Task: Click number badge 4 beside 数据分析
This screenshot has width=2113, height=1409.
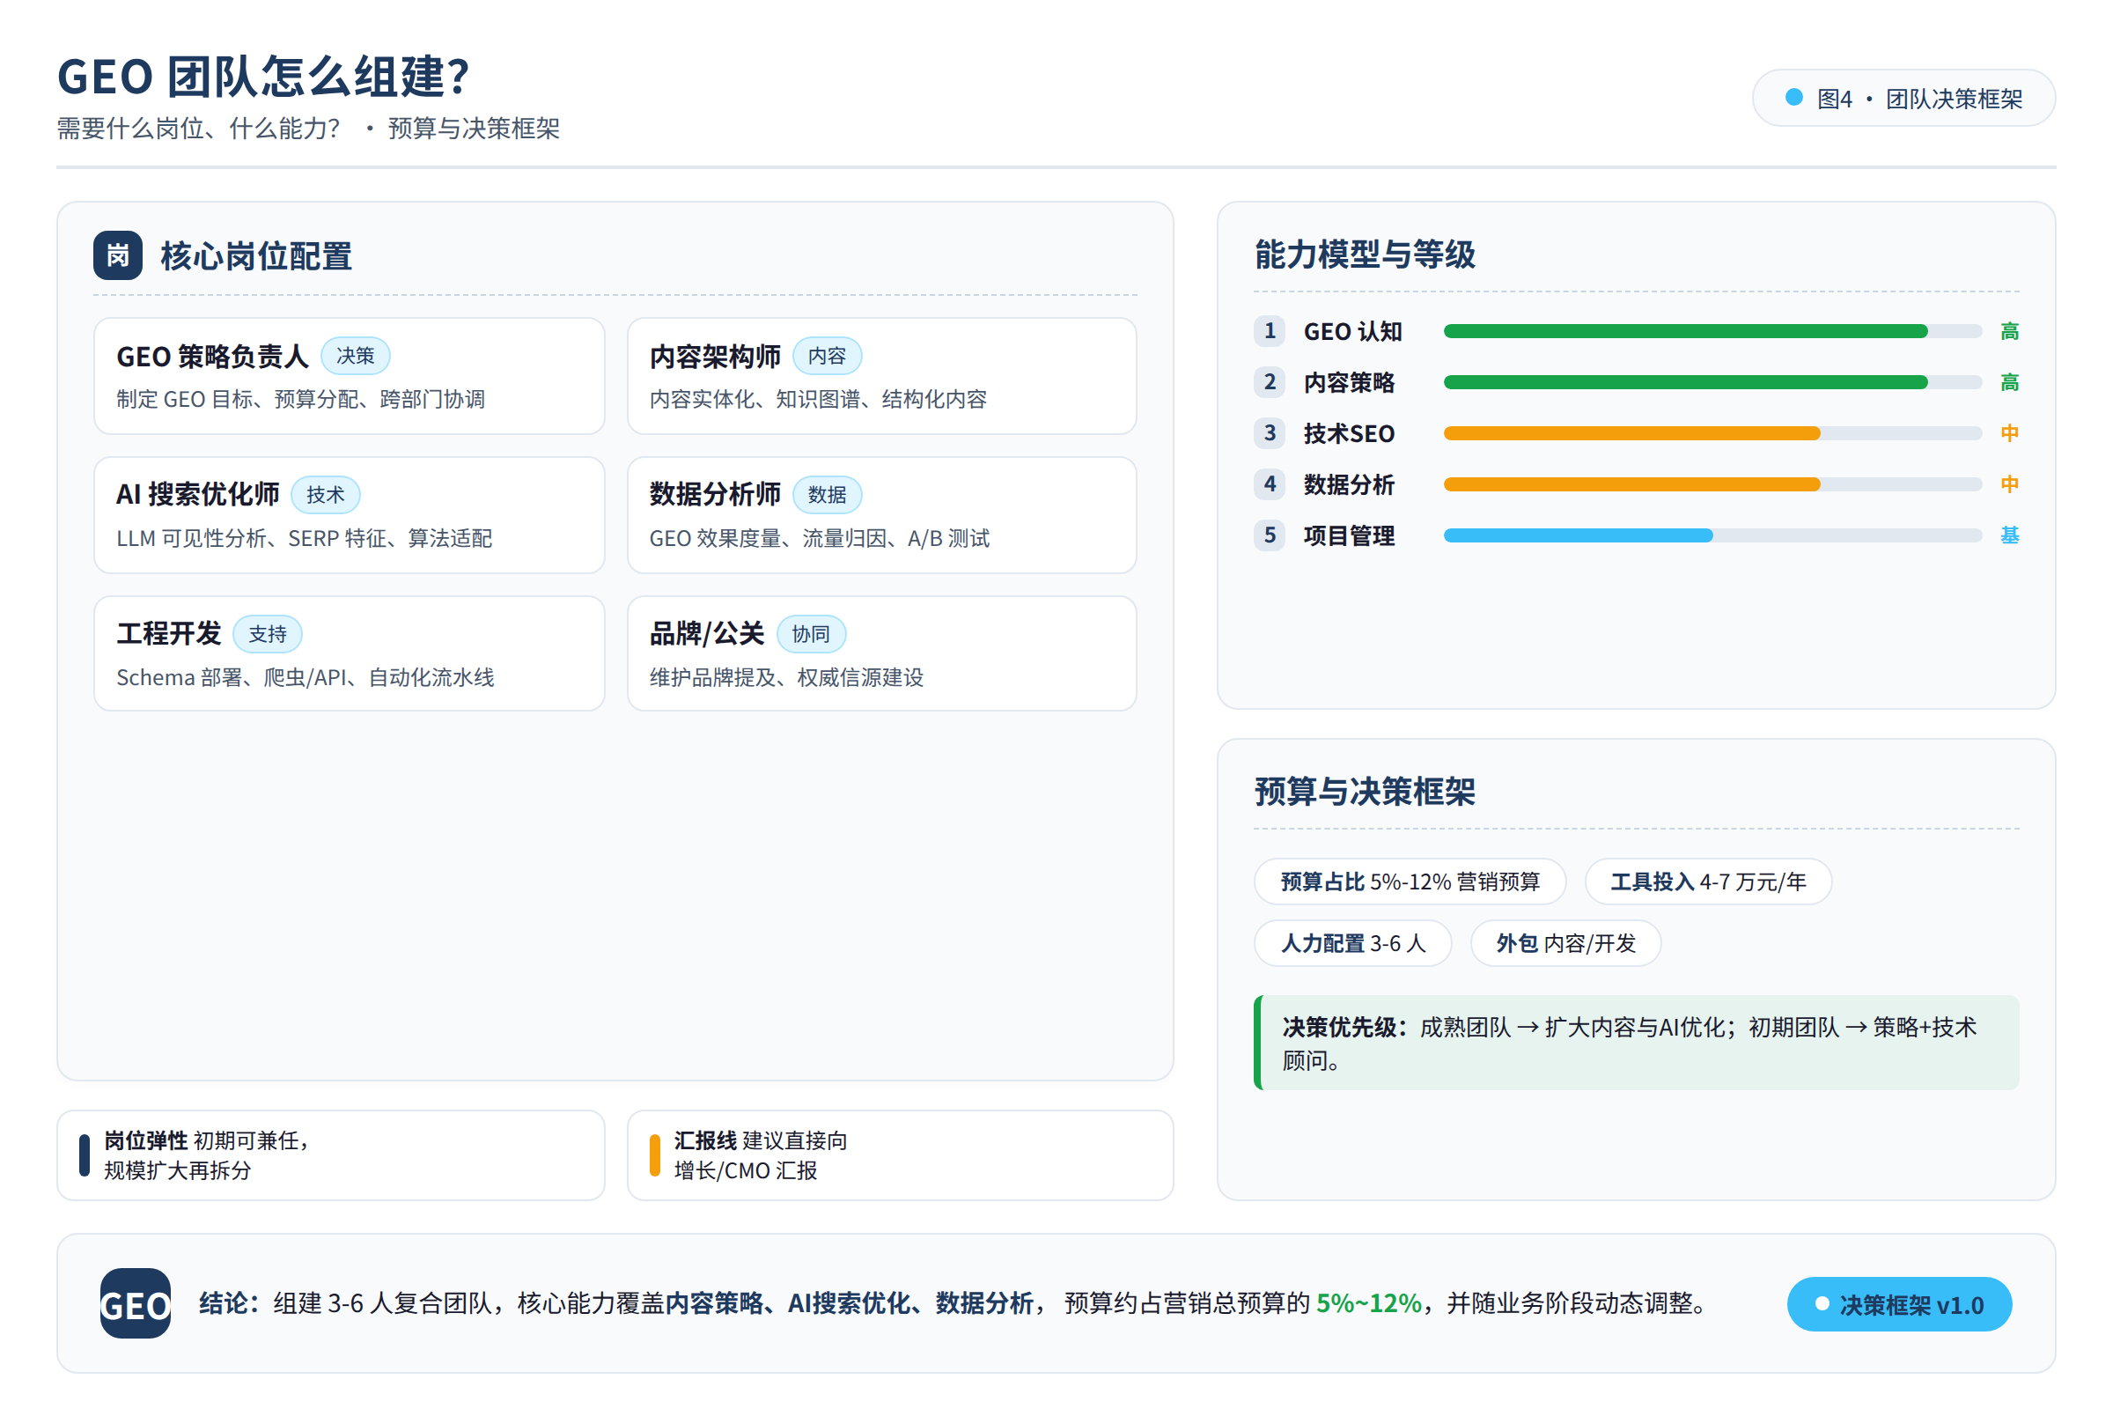Action: click(x=1270, y=484)
